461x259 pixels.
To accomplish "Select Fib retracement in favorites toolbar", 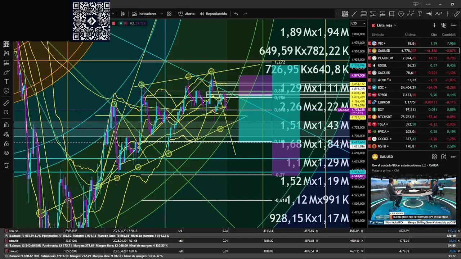I will coord(364,14).
